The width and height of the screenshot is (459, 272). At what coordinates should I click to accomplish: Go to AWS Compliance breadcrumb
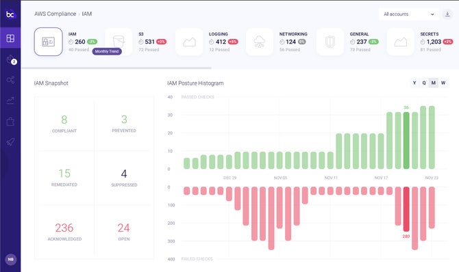coord(55,14)
